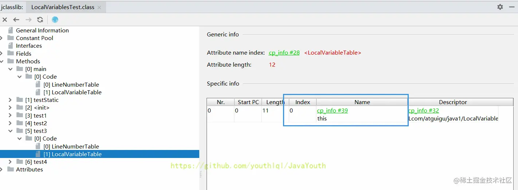Click the Nr. column header
The width and height of the screenshot is (518, 190).
(x=220, y=102)
